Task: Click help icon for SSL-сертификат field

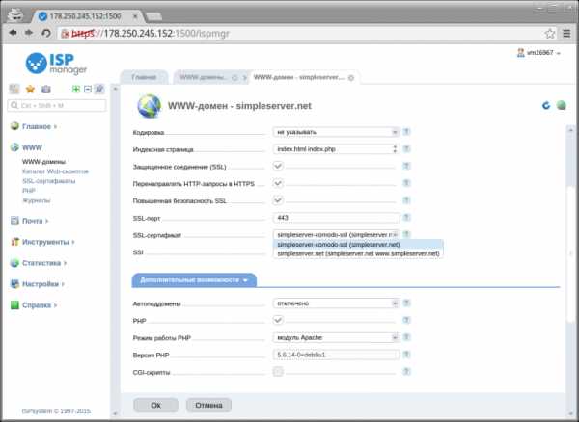Action: 406,234
